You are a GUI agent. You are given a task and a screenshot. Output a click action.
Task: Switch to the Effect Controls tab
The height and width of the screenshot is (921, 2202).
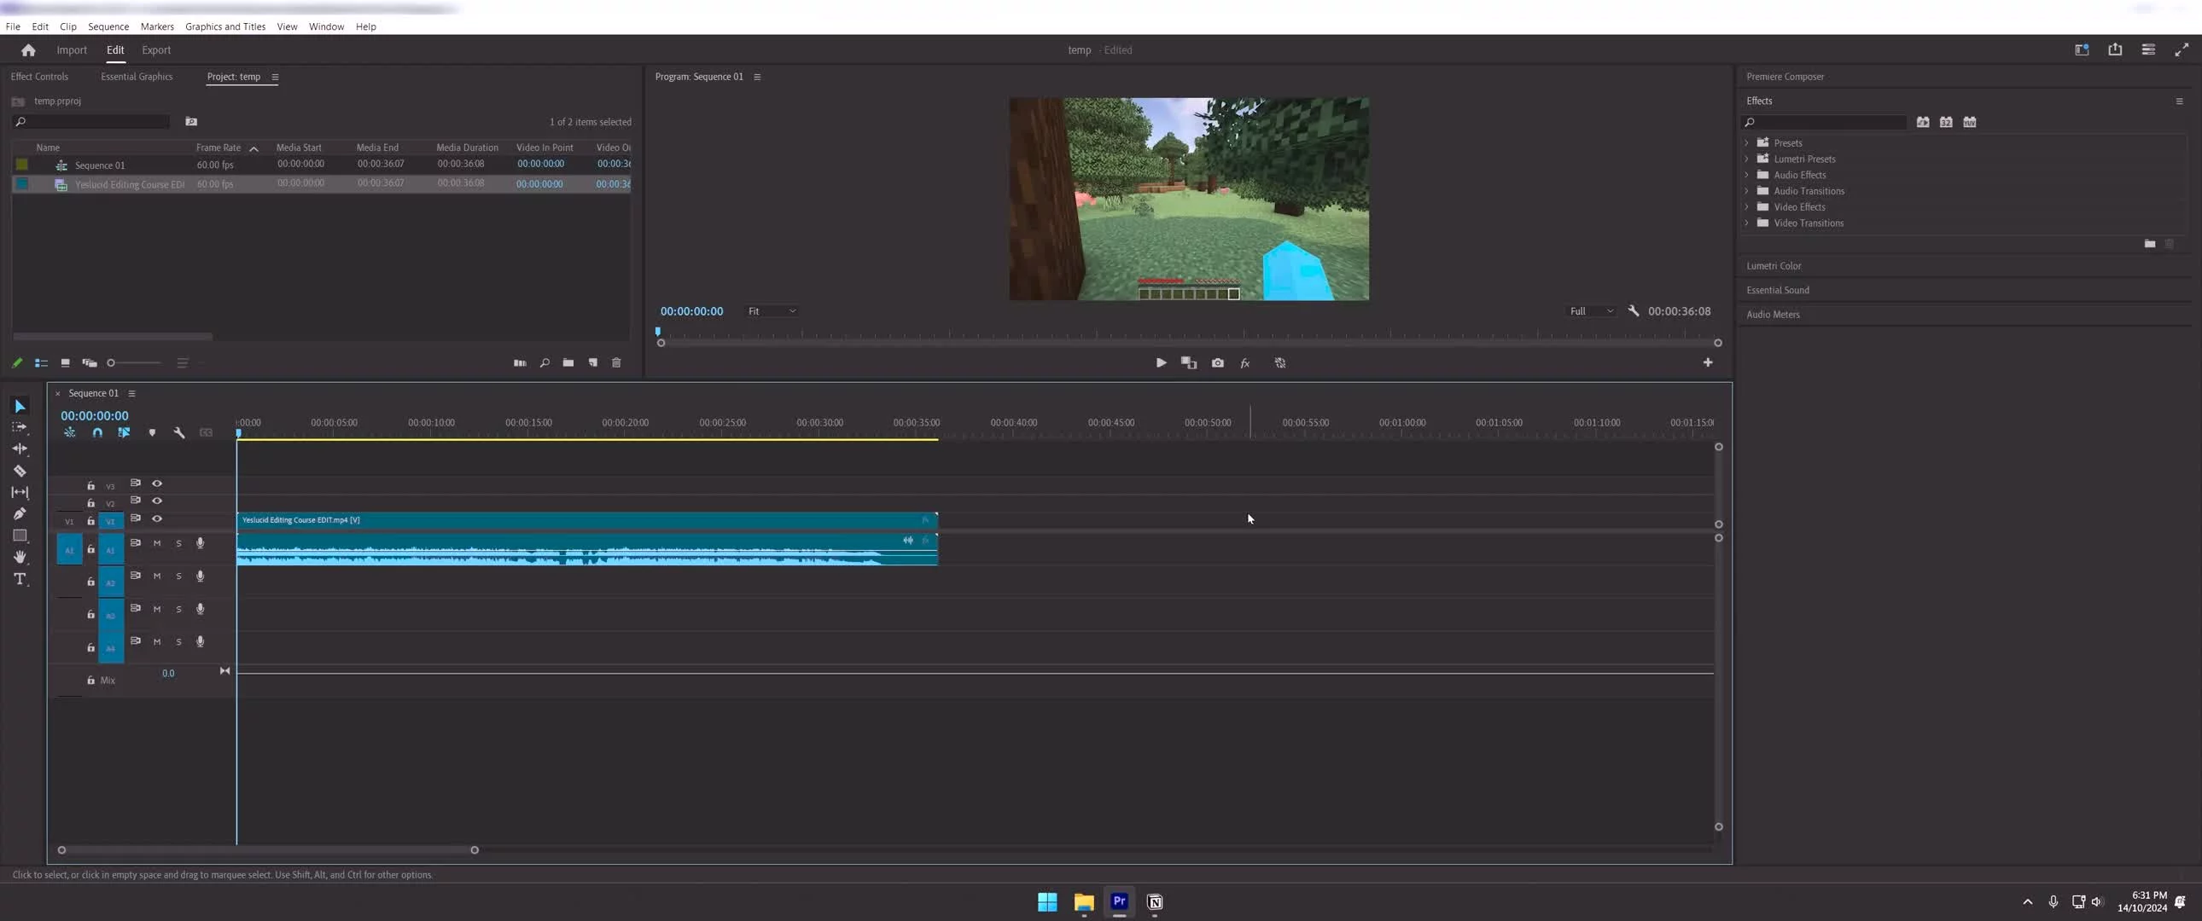point(39,77)
